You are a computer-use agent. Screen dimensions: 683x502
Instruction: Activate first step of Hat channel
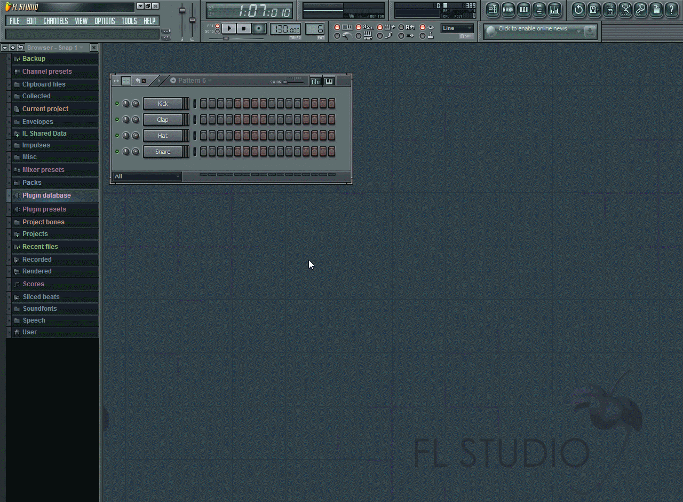pyautogui.click(x=203, y=136)
